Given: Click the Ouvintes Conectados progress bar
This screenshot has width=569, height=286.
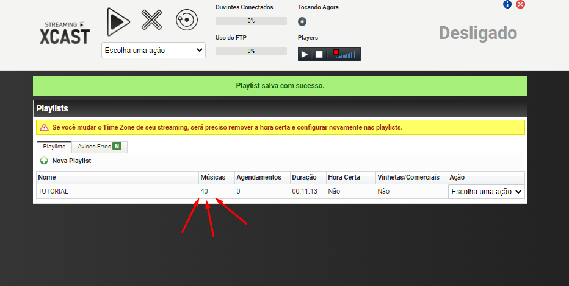Looking at the screenshot, I should tap(251, 21).
